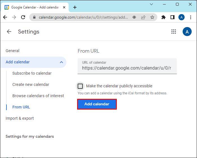Open the Google account avatar menu
Image resolution: width=197 pixels, height=158 pixels.
187,32
